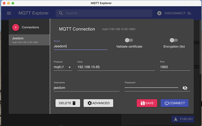Click the Disconnect button
Viewport: 202px width, 126px height.
pos(178,13)
